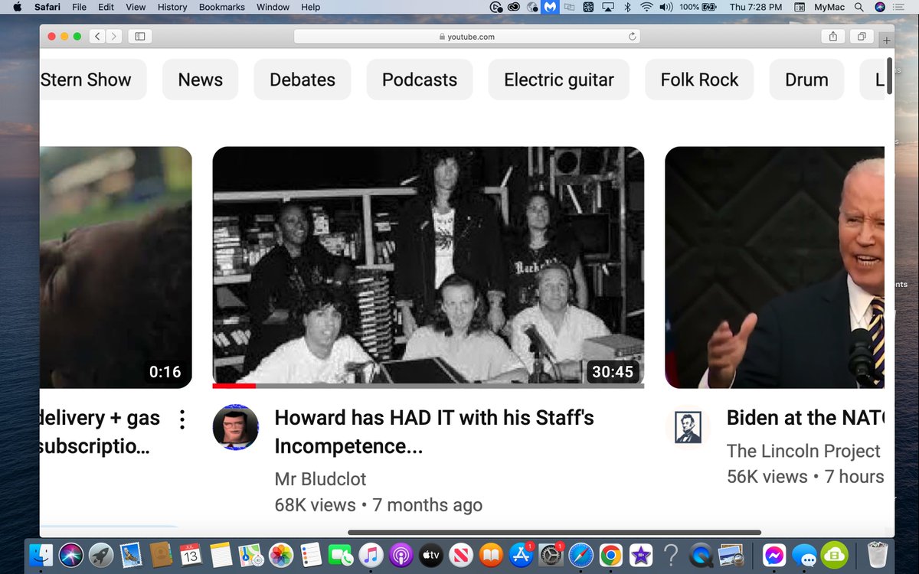The height and width of the screenshot is (574, 919).
Task: Play the Howard Stern staff thumbnail
Action: pos(428,267)
